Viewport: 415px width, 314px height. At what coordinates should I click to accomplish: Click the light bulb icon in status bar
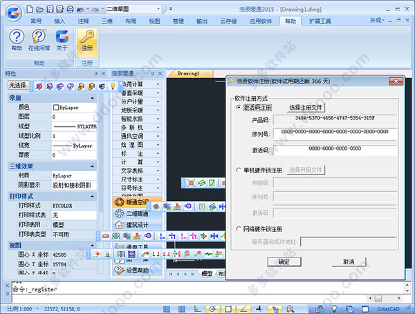[x=334, y=308]
